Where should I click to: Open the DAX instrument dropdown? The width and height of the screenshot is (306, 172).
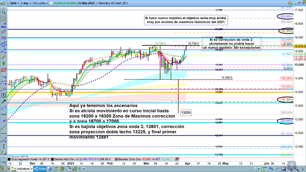(15, 3)
